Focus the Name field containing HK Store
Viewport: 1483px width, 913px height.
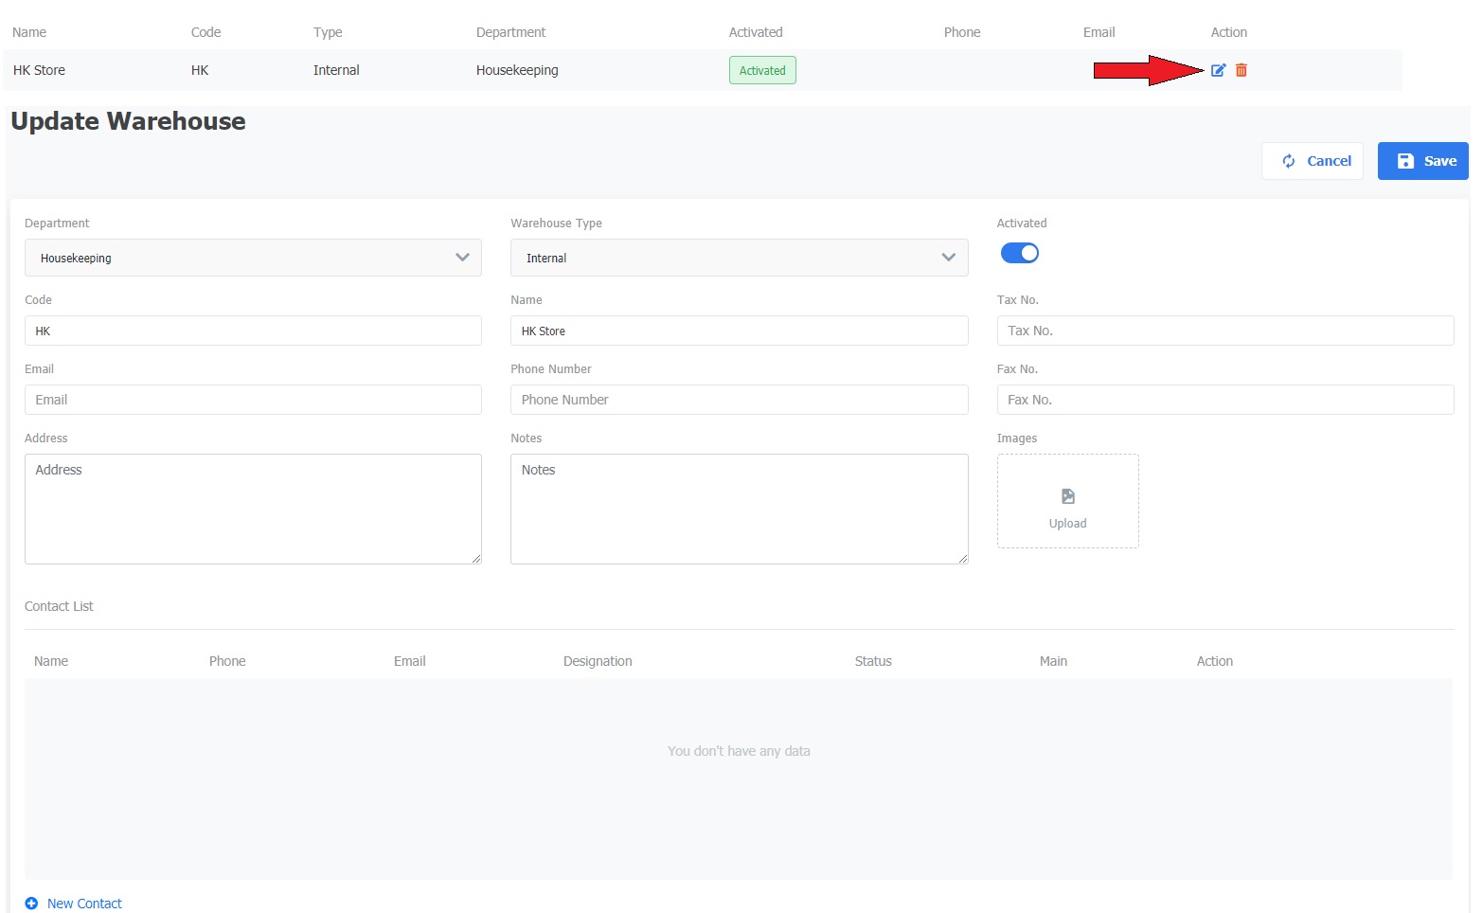(x=739, y=331)
